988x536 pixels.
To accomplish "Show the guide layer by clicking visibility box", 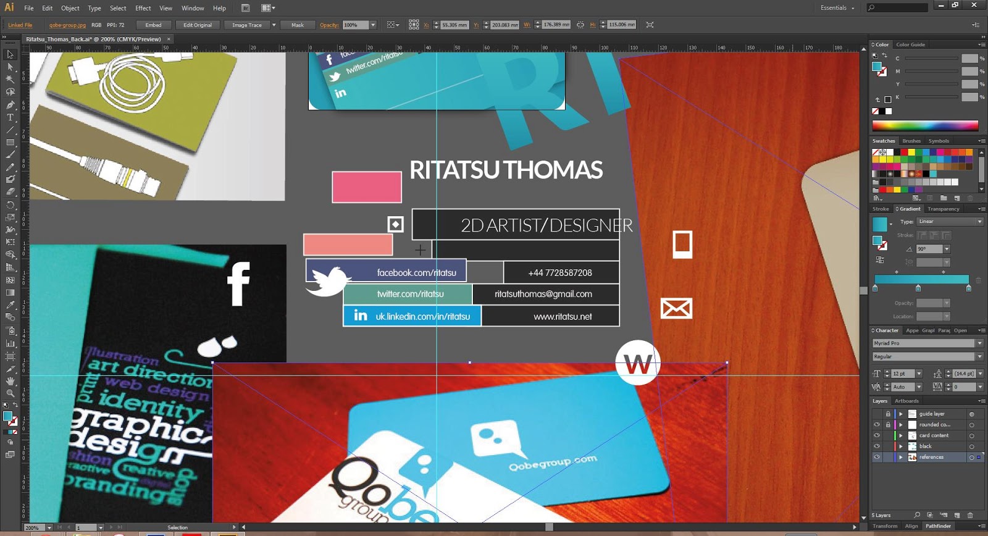I will click(877, 414).
